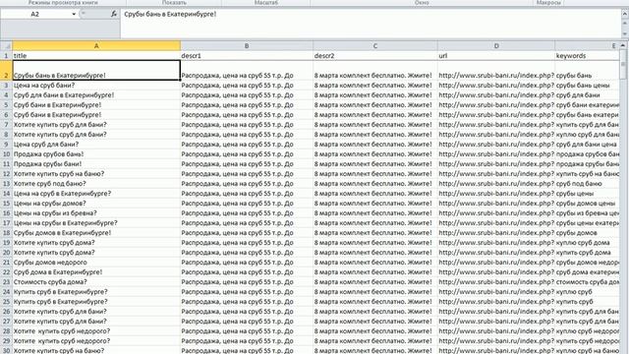
Task: Click the vertical scrollbar up arrow
Action: pyautogui.click(x=623, y=46)
